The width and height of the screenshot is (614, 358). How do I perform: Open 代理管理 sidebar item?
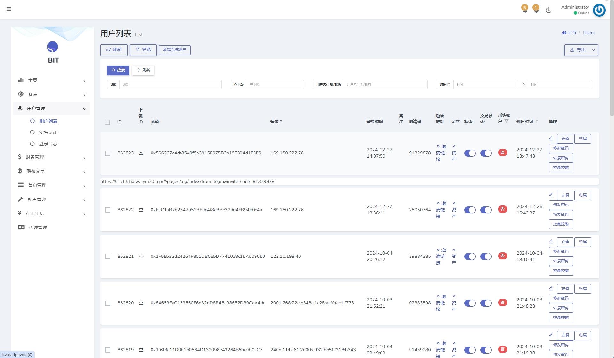tap(38, 227)
